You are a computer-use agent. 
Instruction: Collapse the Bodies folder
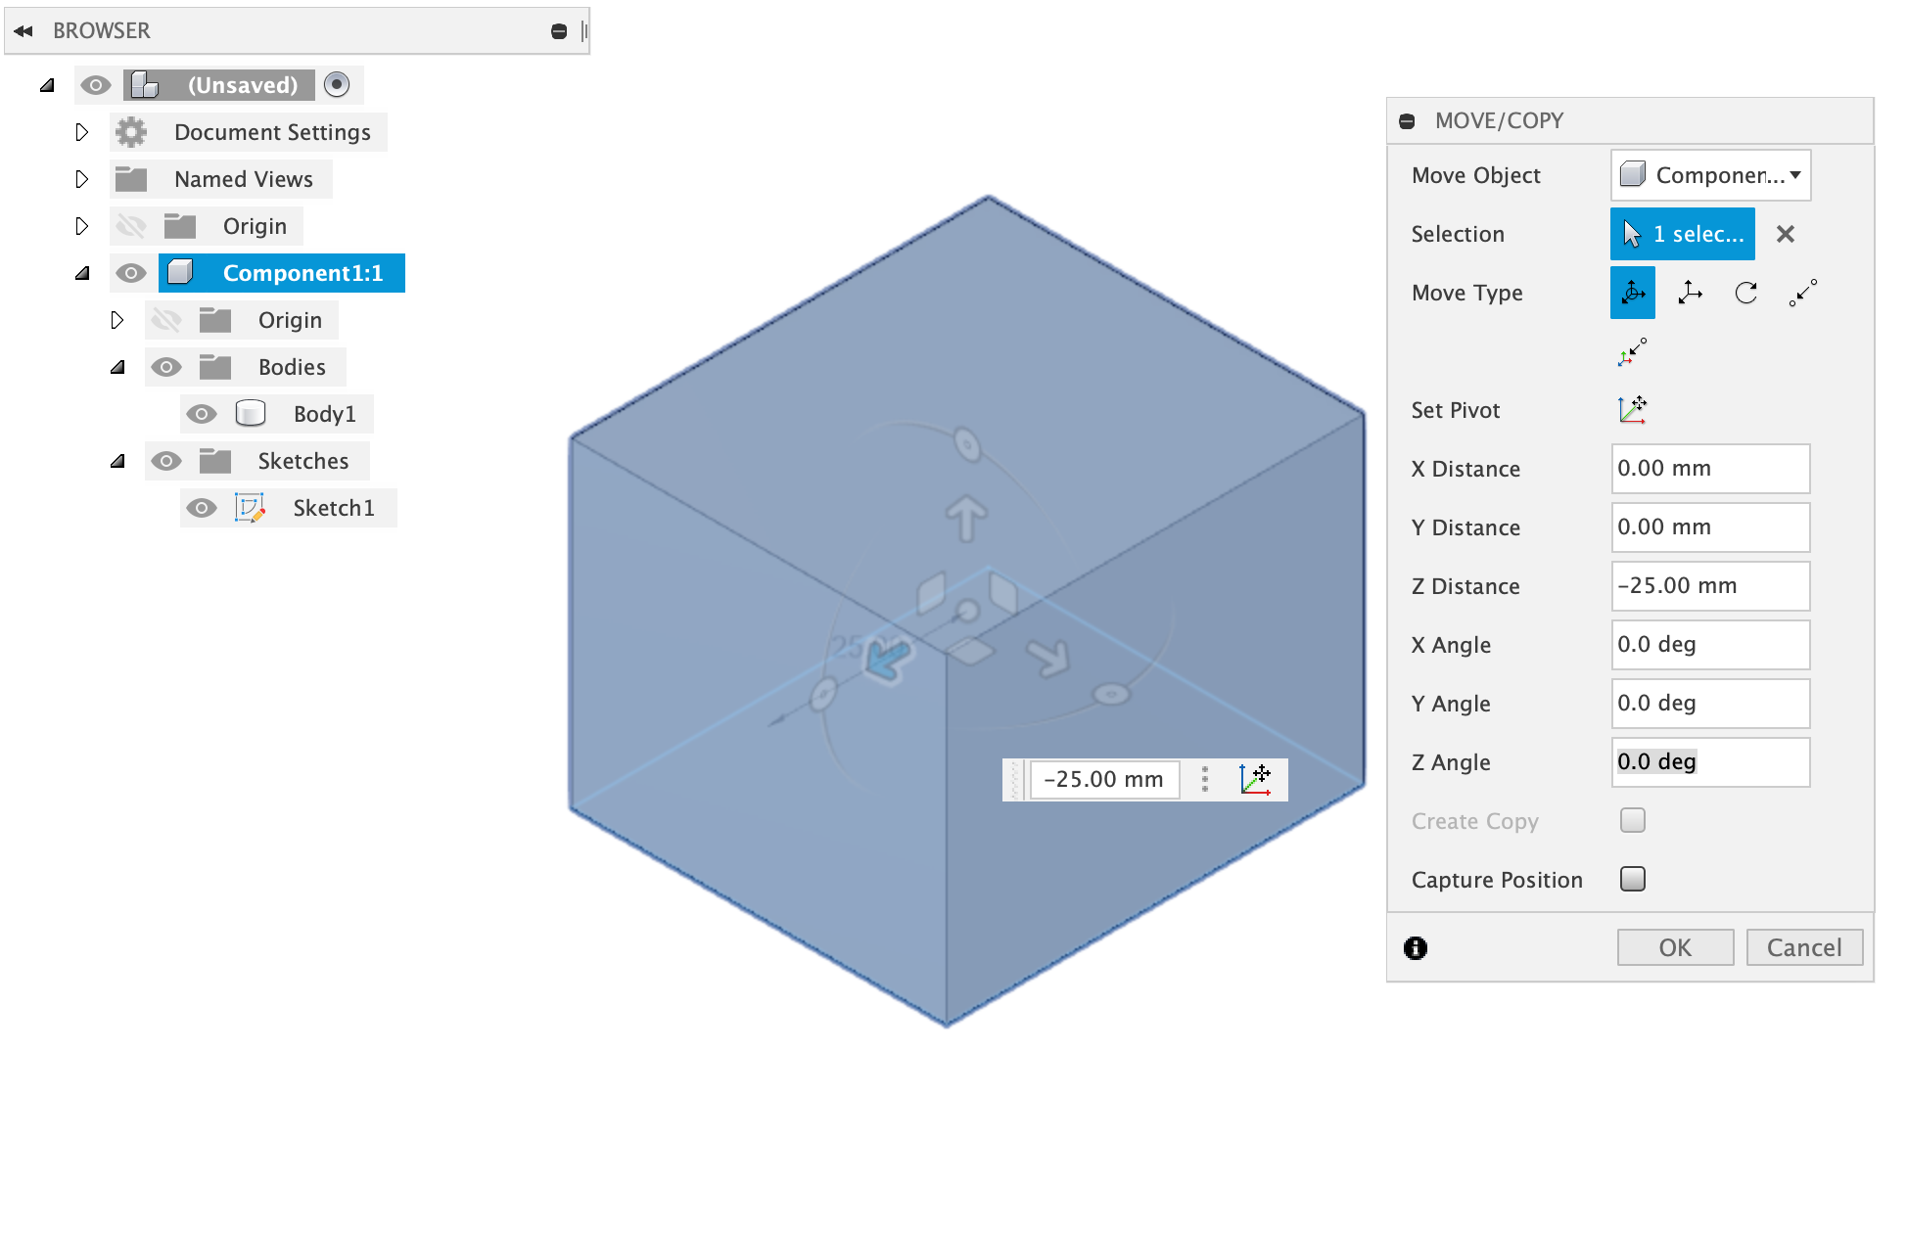(117, 367)
